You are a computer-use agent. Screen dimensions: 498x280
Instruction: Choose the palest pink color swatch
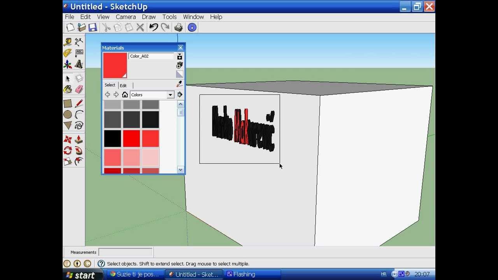[151, 157]
